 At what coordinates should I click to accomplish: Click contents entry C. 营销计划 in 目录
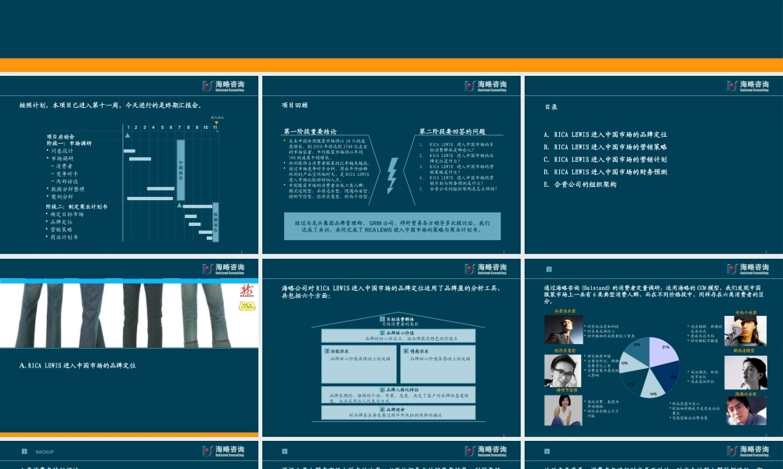(x=605, y=159)
